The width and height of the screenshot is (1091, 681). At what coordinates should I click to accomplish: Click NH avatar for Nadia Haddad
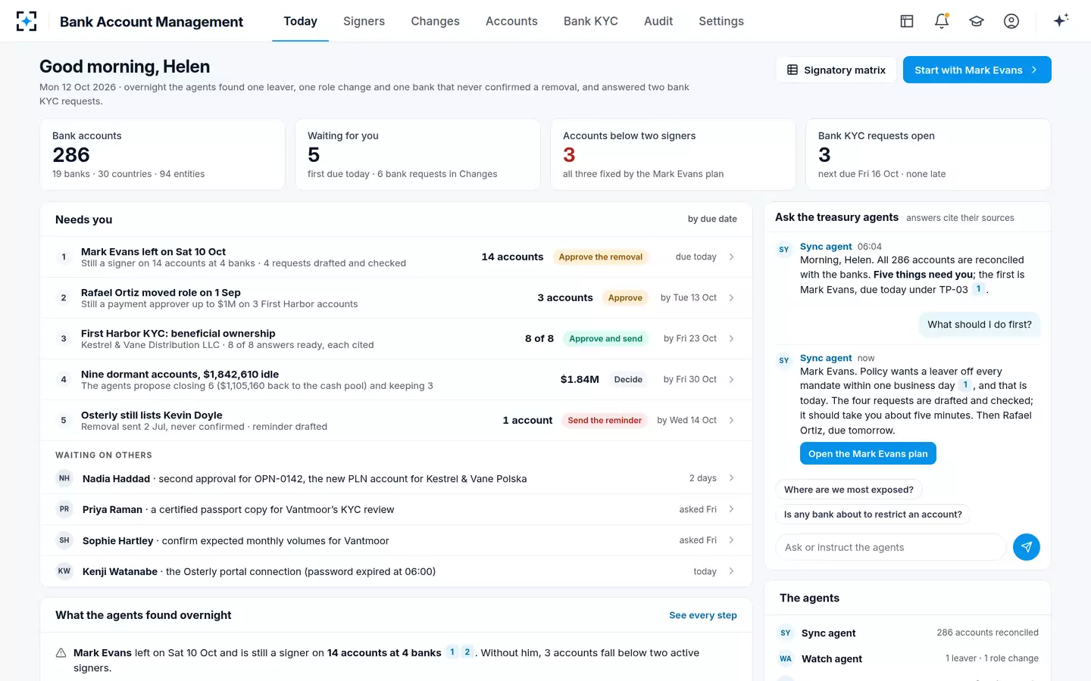[64, 478]
